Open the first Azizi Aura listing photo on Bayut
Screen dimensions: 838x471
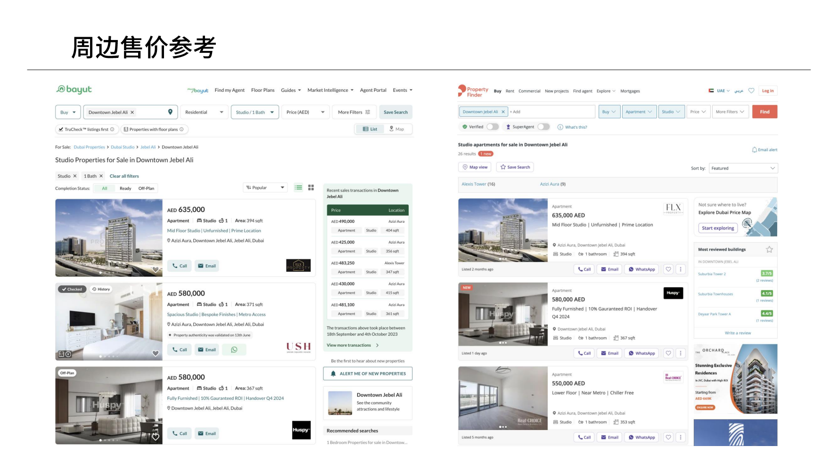coord(109,238)
